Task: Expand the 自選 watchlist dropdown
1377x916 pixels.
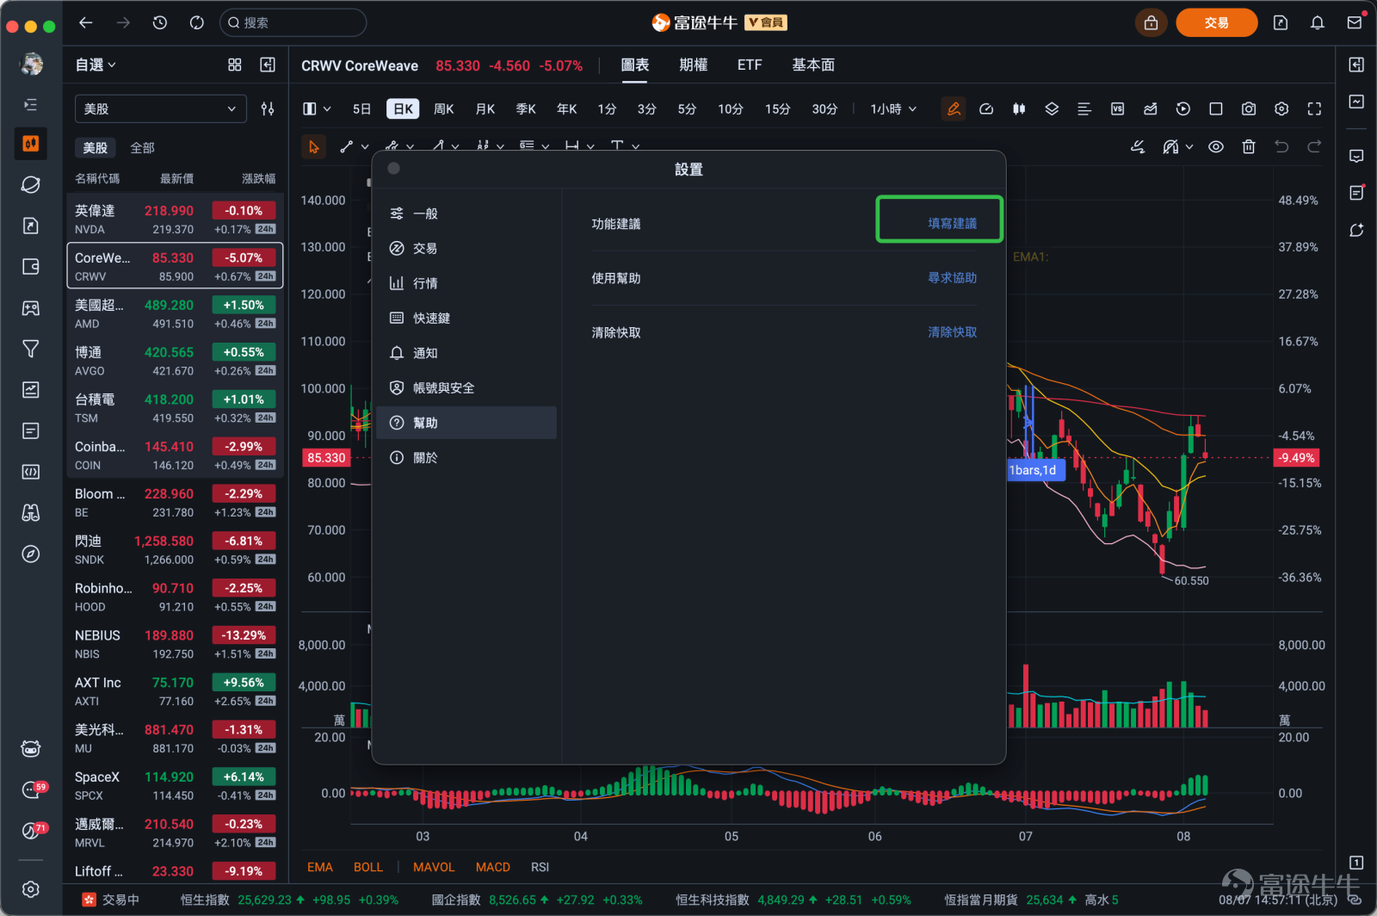Action: 96,65
